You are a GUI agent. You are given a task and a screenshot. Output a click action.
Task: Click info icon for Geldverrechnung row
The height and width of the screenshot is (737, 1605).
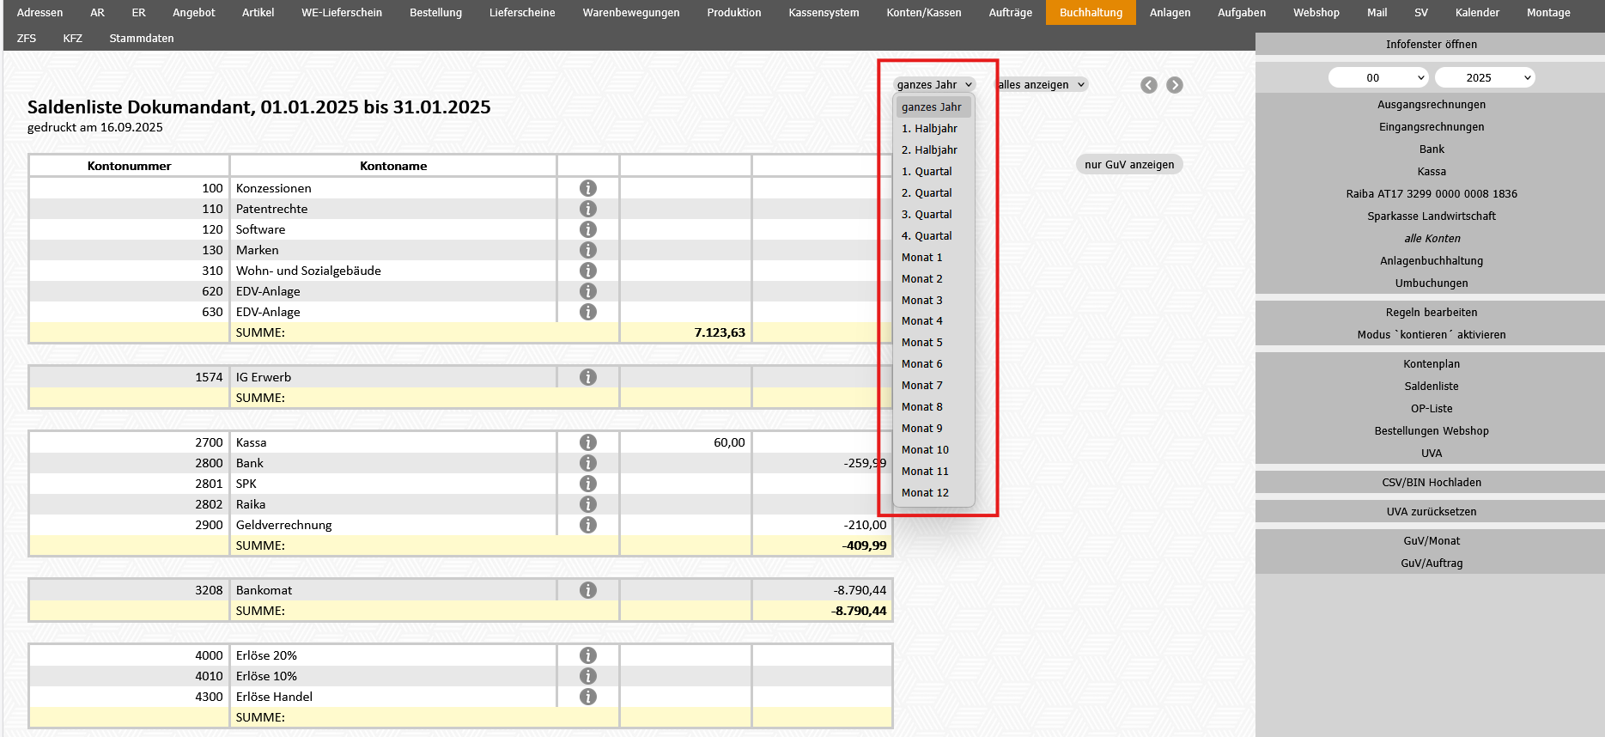[x=587, y=525]
